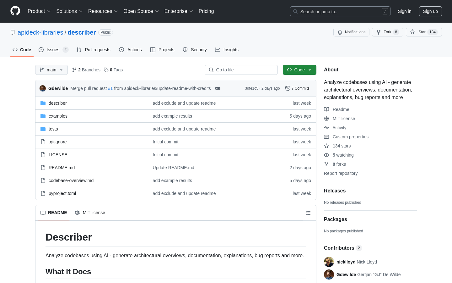Screen dimensions: 452x283
Task: Fork this repository
Action: point(388,32)
